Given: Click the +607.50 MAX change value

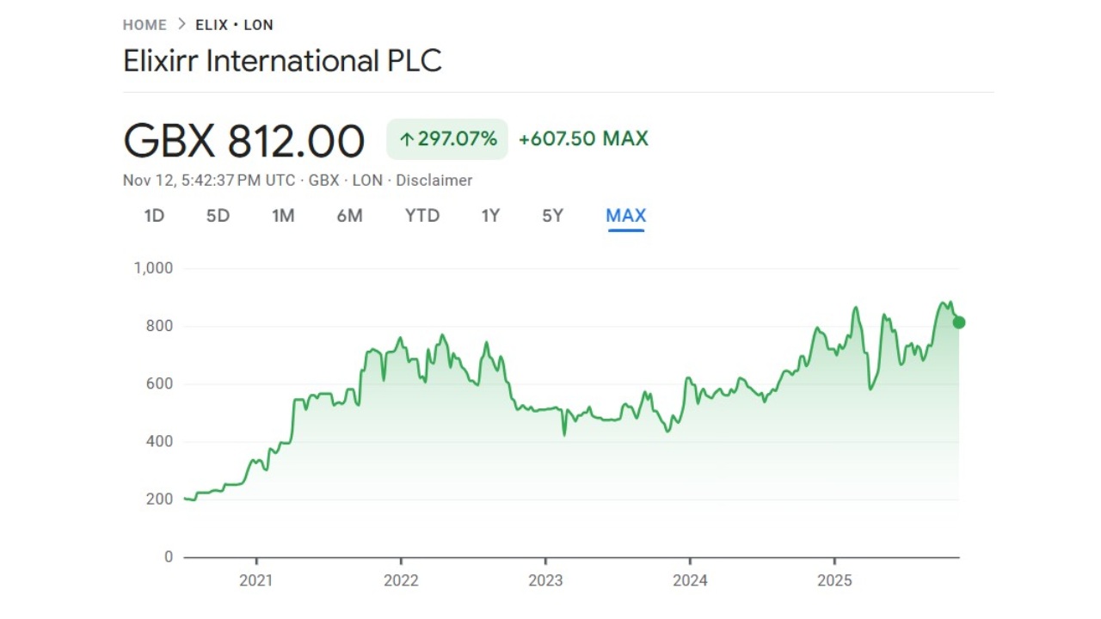Looking at the screenshot, I should pos(583,138).
